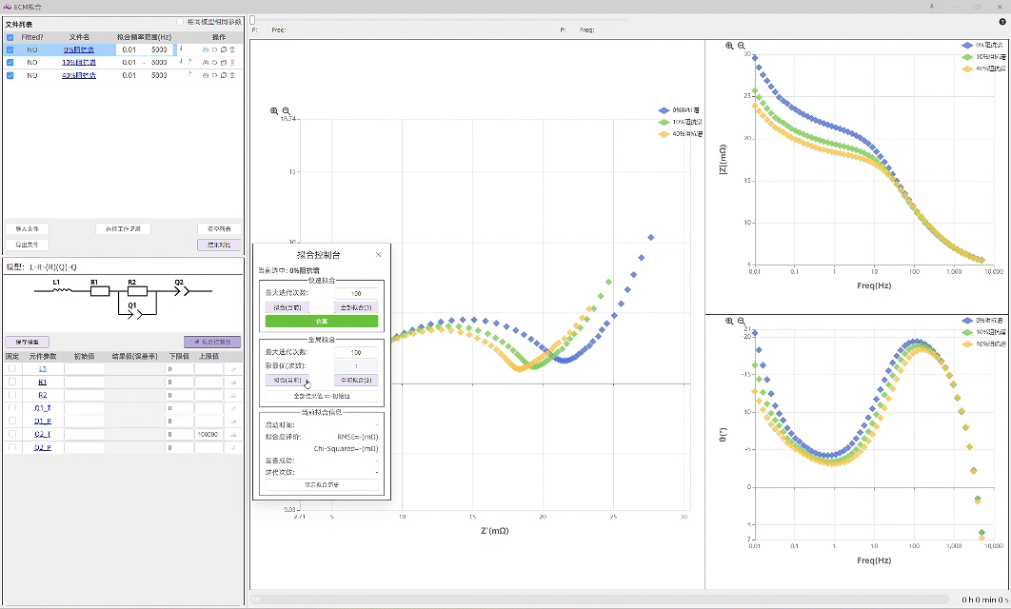The image size is (1011, 609).
Task: Check the fixed box for parameter R1
Action: [x=12, y=382]
